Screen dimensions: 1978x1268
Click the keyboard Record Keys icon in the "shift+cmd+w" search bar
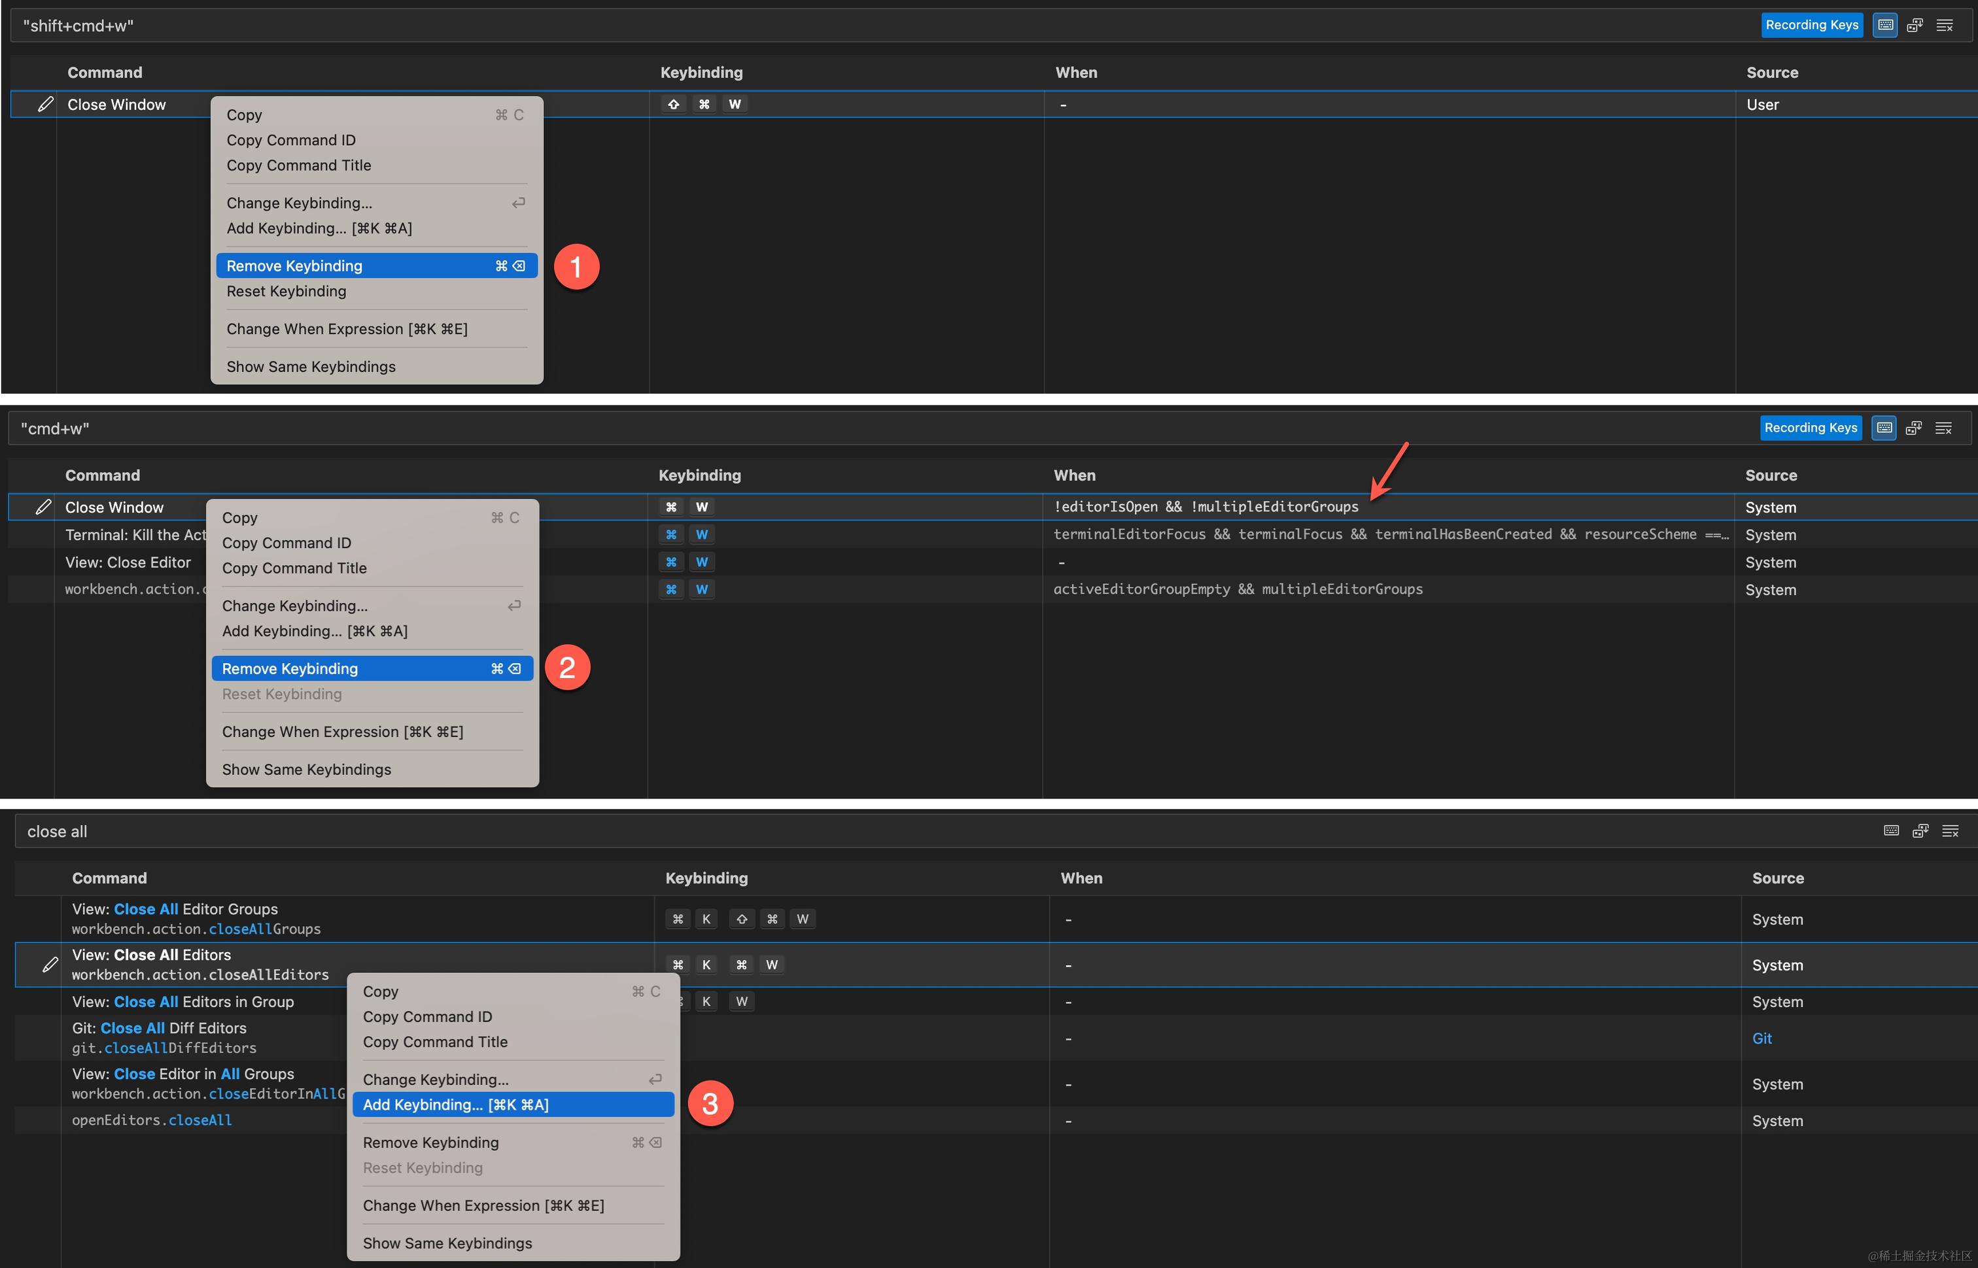click(1885, 26)
